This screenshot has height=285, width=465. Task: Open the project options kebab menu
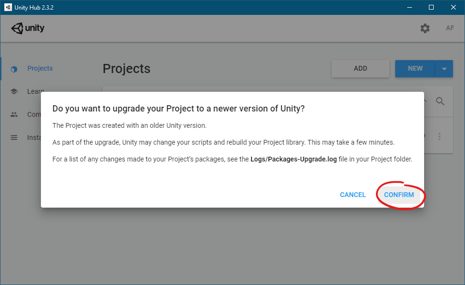coord(439,136)
